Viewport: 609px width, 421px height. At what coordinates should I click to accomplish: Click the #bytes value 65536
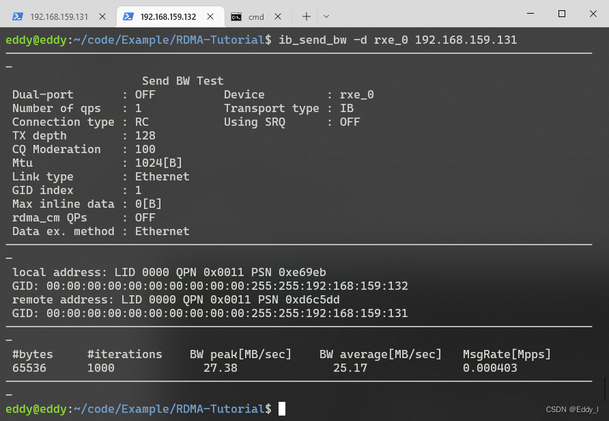pos(29,368)
